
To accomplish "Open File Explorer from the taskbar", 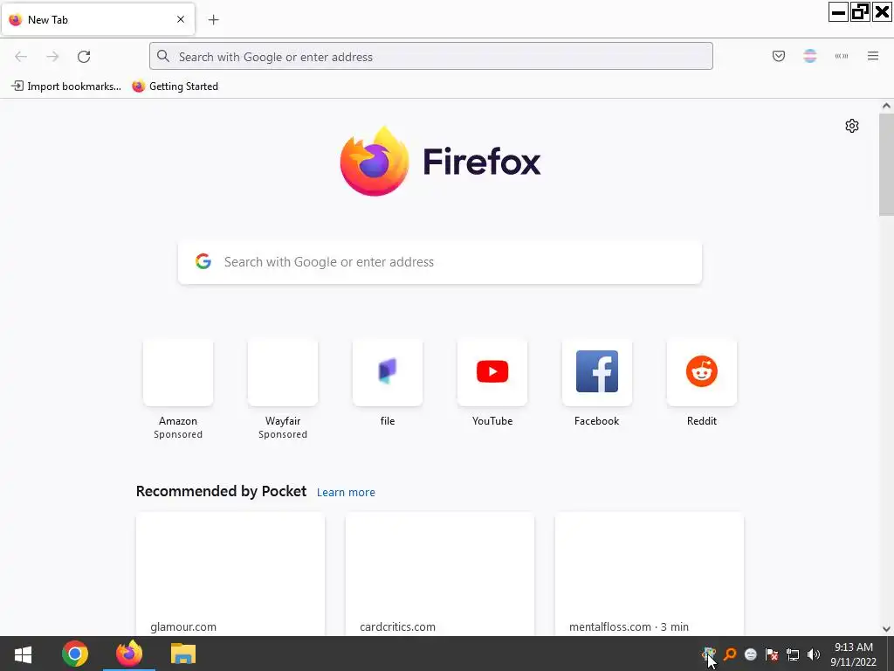I will coord(183,654).
